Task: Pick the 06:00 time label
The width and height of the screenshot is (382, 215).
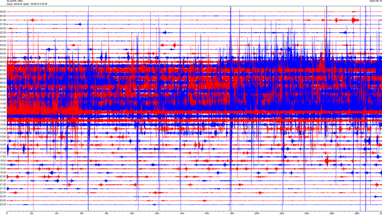Action: pyautogui.click(x=3, y=62)
